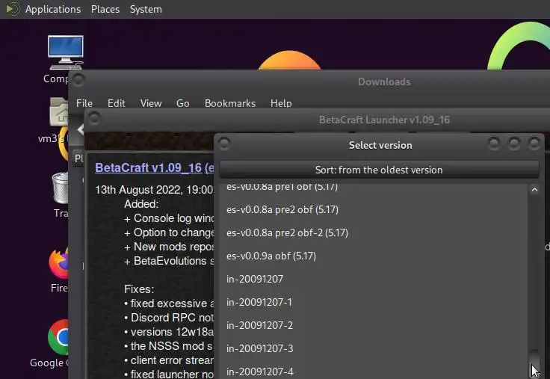The width and height of the screenshot is (550, 379).
Task: Click the version list scrollbar thumb
Action: coord(534,364)
